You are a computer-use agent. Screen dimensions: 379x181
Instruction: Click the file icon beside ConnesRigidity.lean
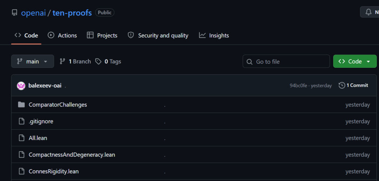(x=21, y=171)
